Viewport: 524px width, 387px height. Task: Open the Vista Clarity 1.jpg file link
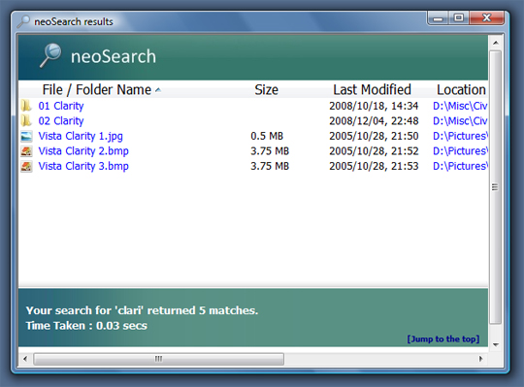point(81,136)
